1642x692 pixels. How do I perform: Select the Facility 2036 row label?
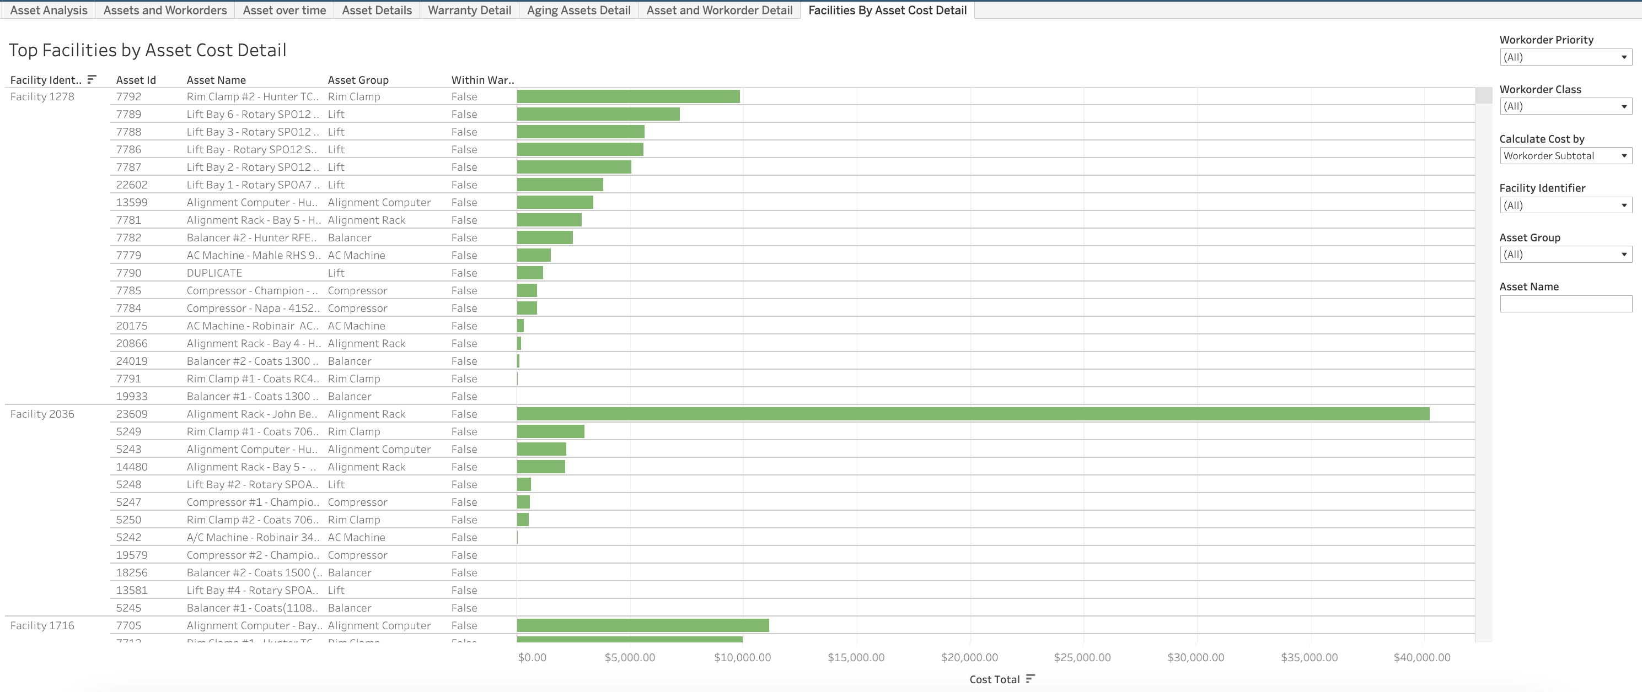[42, 414]
